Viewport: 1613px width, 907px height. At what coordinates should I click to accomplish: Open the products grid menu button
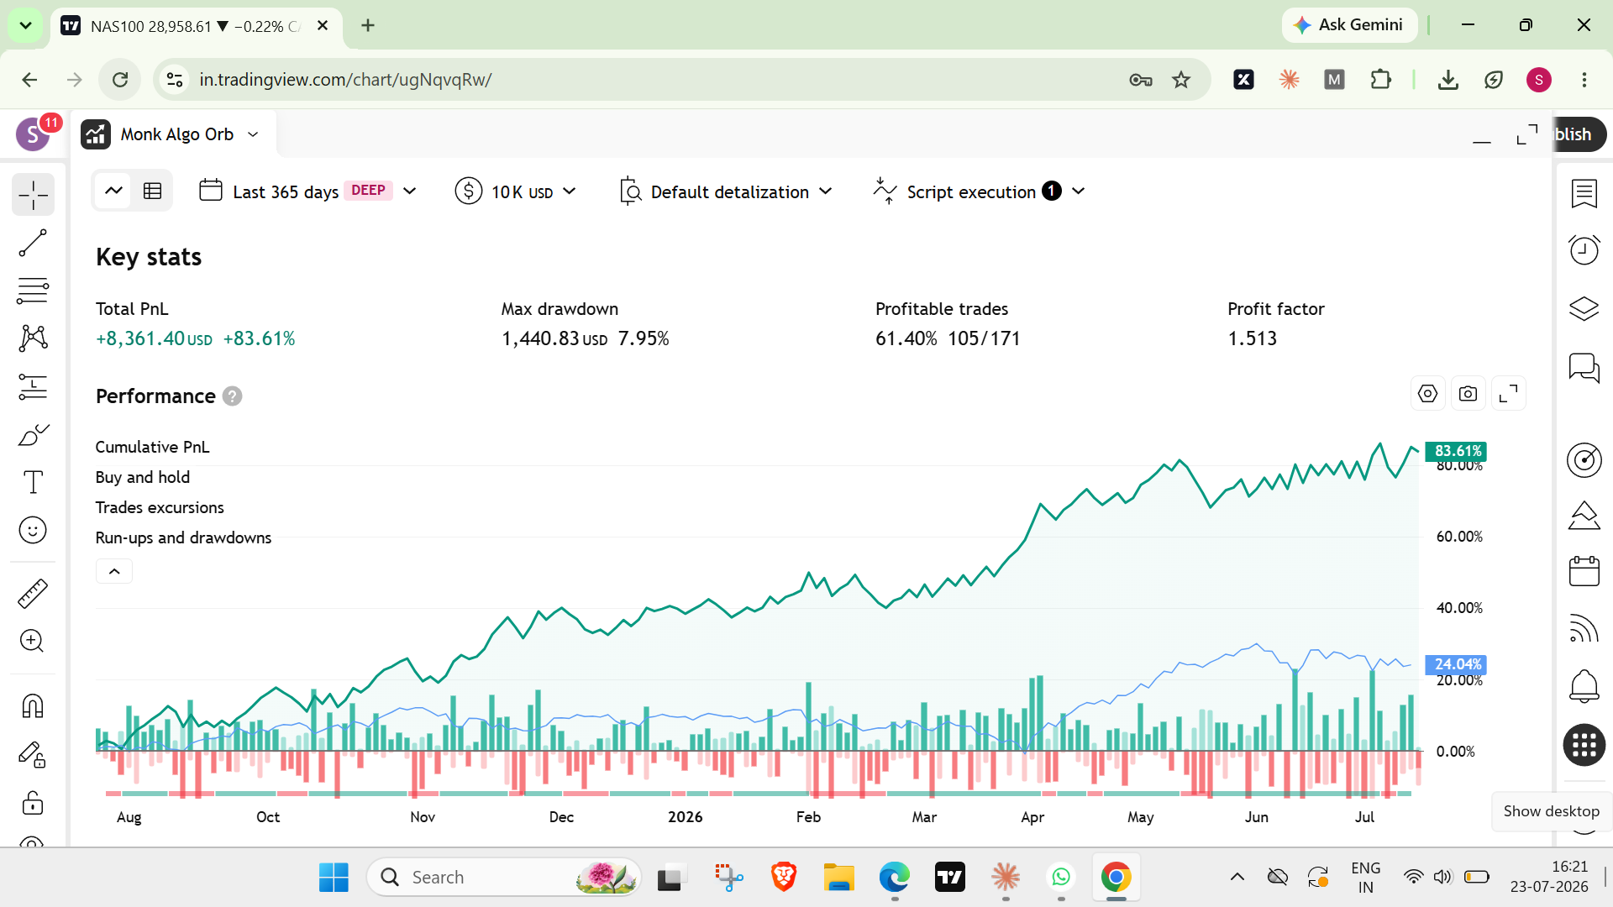tap(1584, 745)
